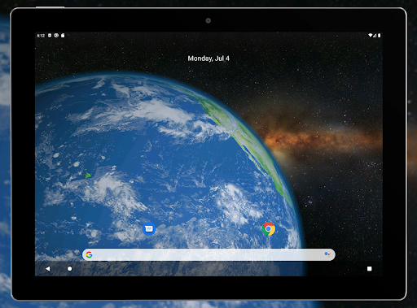Tap the SD card notification icon
Screen dimensions: 417x308
(x=63, y=35)
